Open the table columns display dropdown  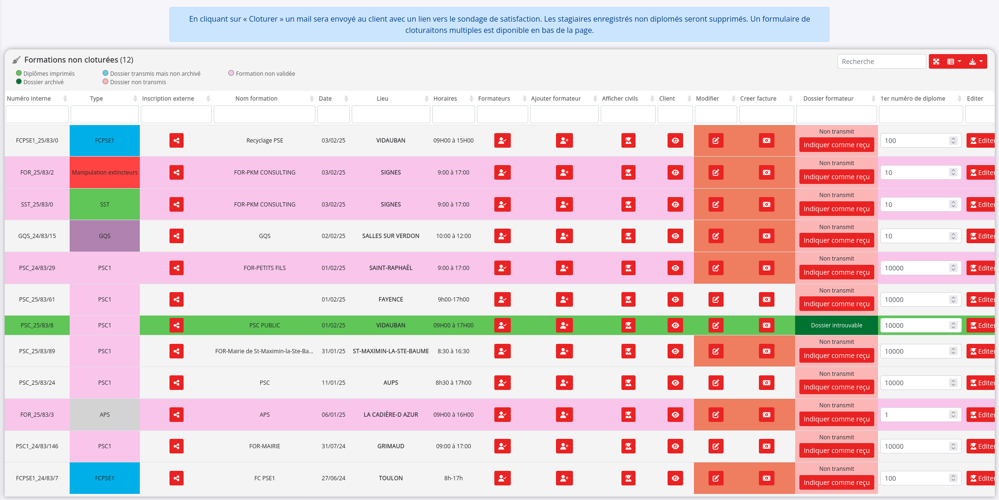954,62
